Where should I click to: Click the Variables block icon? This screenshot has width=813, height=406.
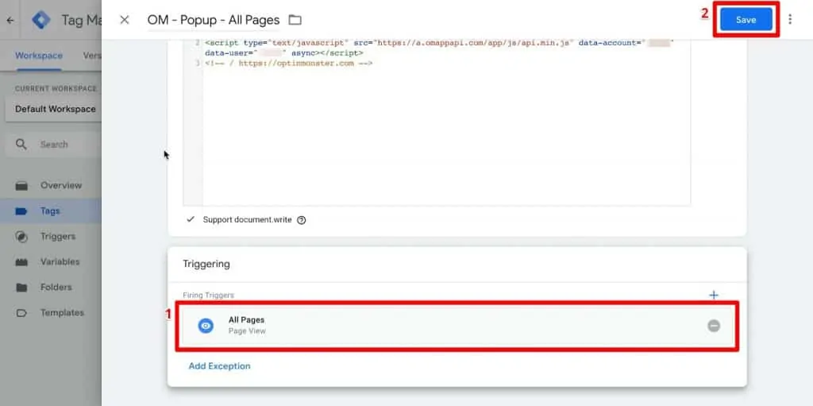click(21, 261)
